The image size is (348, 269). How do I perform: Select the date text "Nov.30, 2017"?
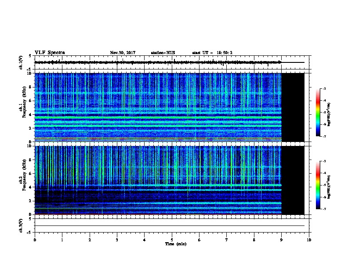123,53
